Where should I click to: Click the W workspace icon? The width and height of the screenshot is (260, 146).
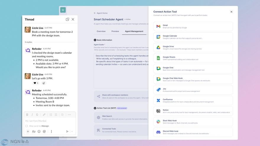pyautogui.click(x=63, y=10)
